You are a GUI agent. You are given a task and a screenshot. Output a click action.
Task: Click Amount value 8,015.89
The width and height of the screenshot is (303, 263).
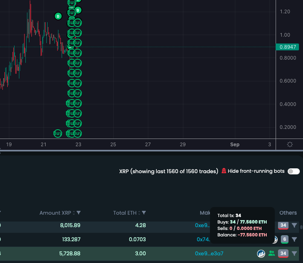tap(70, 226)
